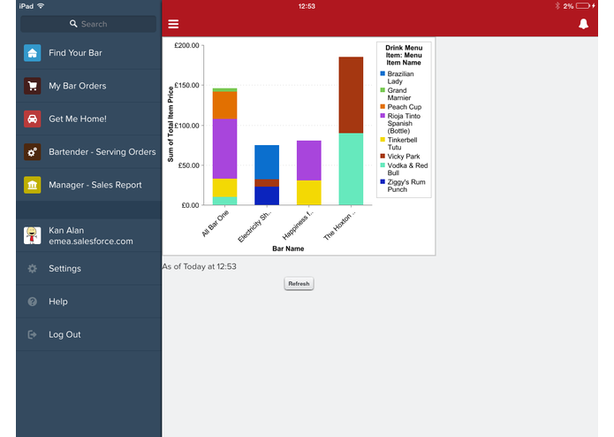Click the Log Out arrow icon
The height and width of the screenshot is (437, 614).
(x=32, y=334)
